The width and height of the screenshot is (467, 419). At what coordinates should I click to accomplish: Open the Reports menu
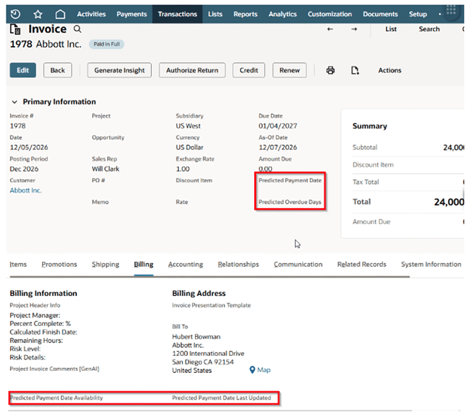[246, 14]
